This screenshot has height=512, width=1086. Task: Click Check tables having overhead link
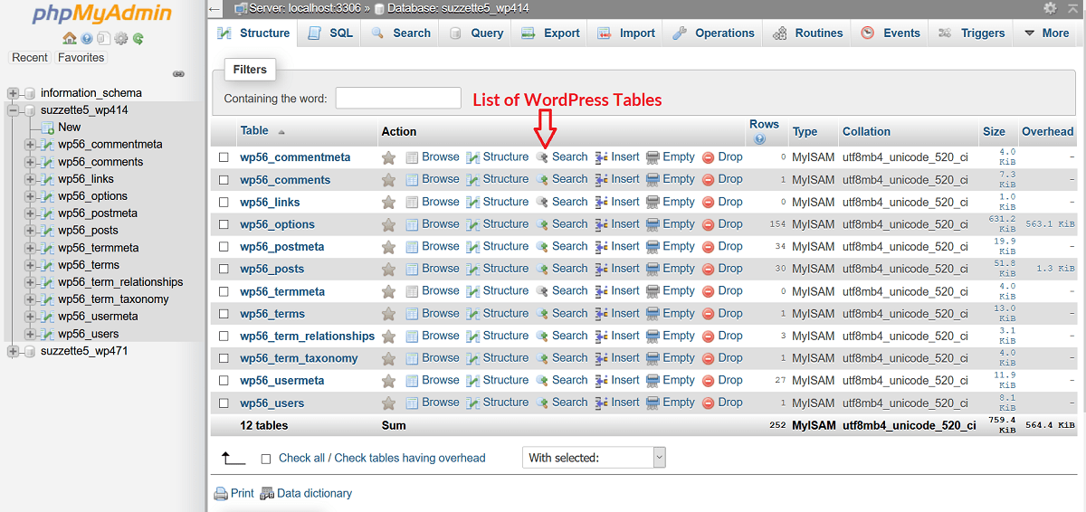point(410,459)
